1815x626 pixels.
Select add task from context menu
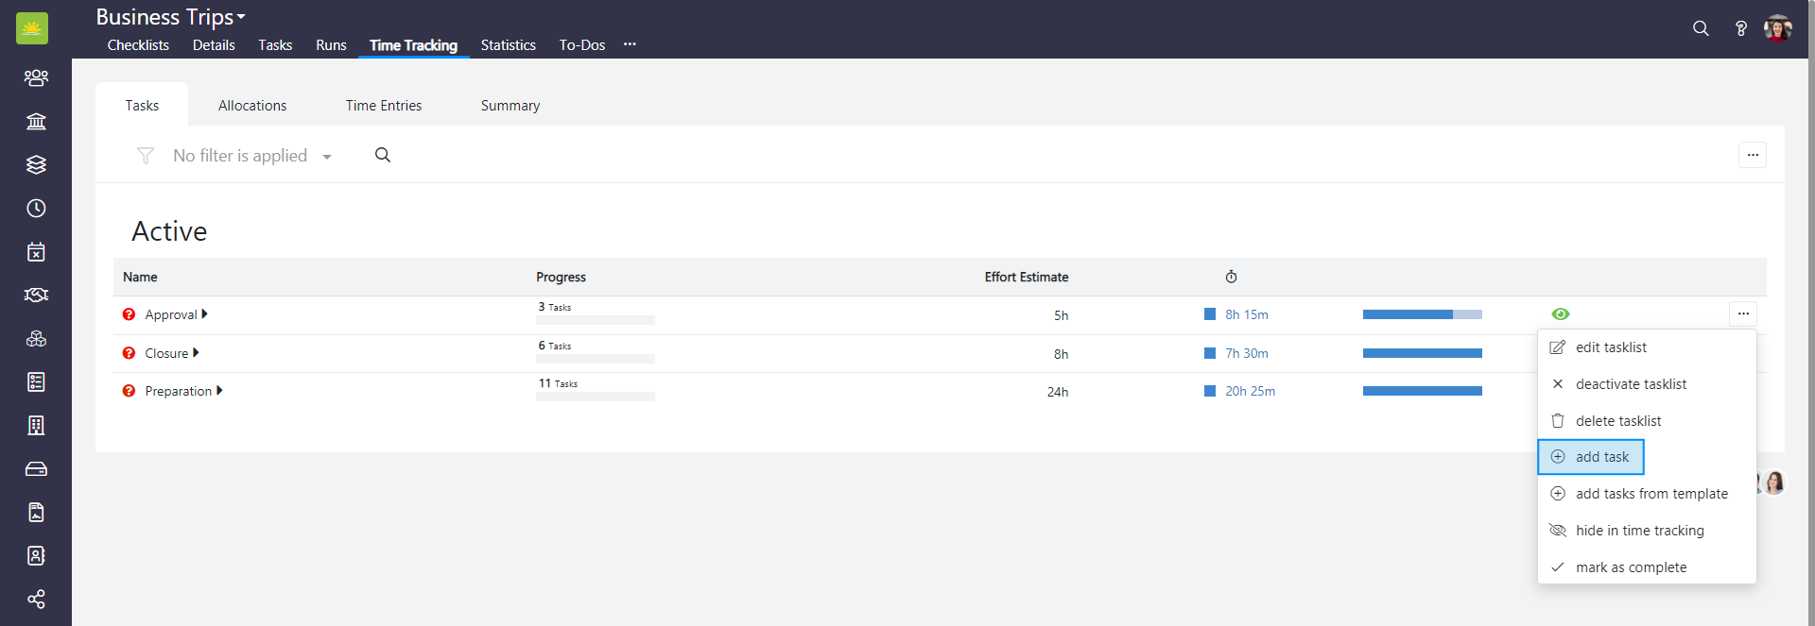click(1601, 457)
